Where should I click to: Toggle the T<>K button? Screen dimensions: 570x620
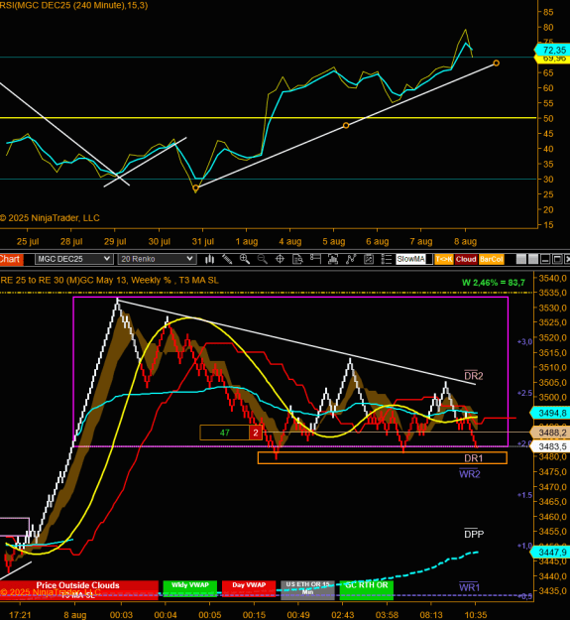[x=443, y=259]
